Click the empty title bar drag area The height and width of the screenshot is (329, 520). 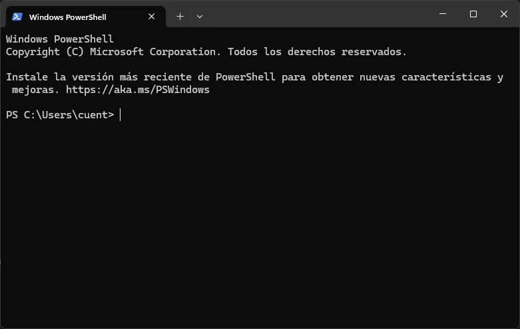(320, 15)
